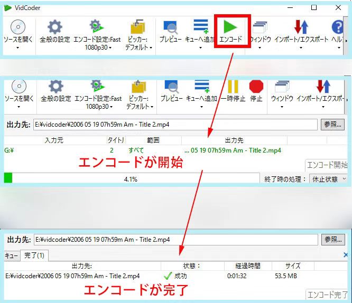
Task: Click the middle 出力先 path input field
Action: click(x=175, y=125)
